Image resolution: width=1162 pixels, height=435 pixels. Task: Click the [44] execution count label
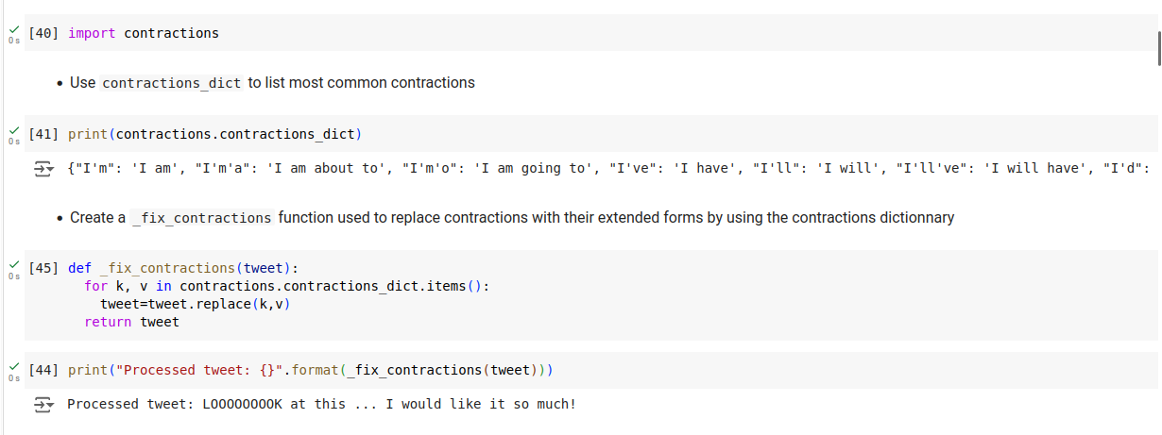(x=44, y=370)
